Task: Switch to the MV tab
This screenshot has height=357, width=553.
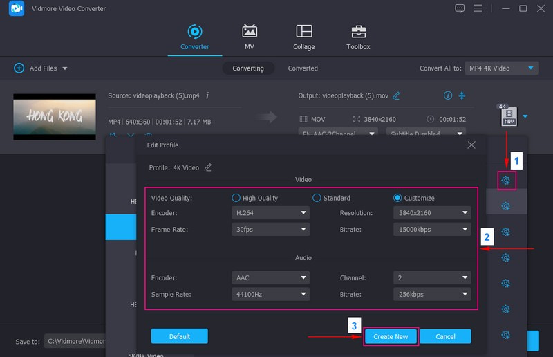Action: [x=250, y=37]
